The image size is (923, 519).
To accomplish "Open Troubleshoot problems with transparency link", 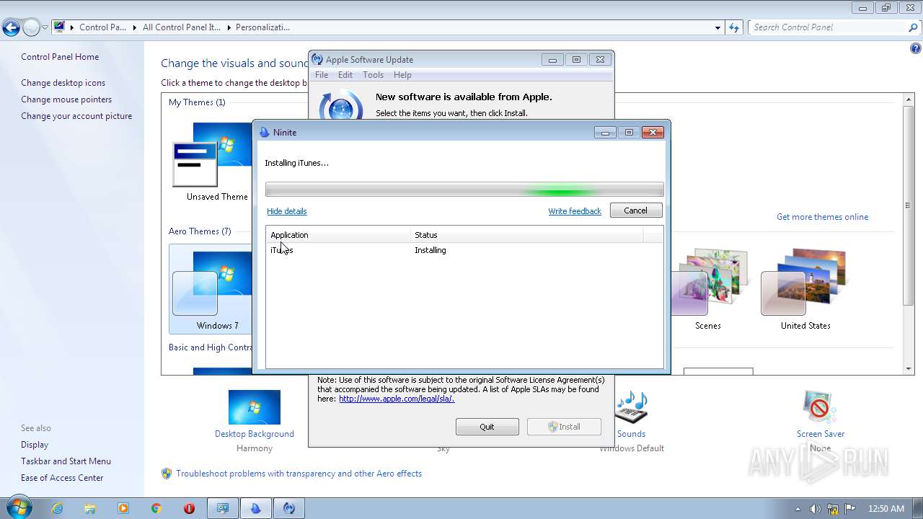I will (x=299, y=474).
